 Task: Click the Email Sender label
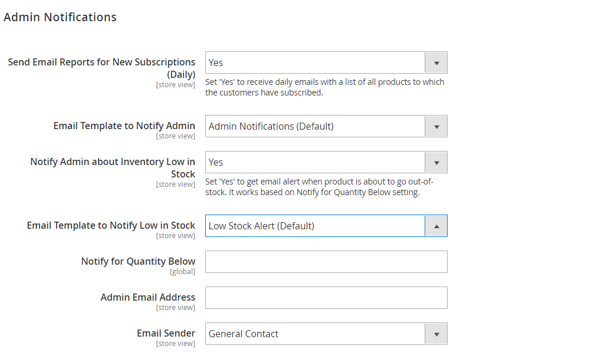click(166, 333)
